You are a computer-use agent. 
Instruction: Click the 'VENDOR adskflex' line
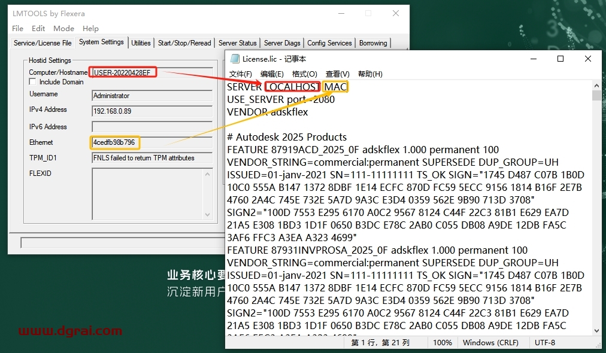click(268, 112)
